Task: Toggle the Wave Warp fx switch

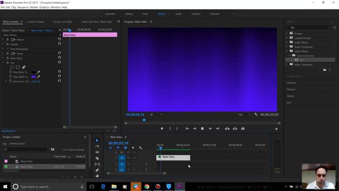Action: [7, 58]
